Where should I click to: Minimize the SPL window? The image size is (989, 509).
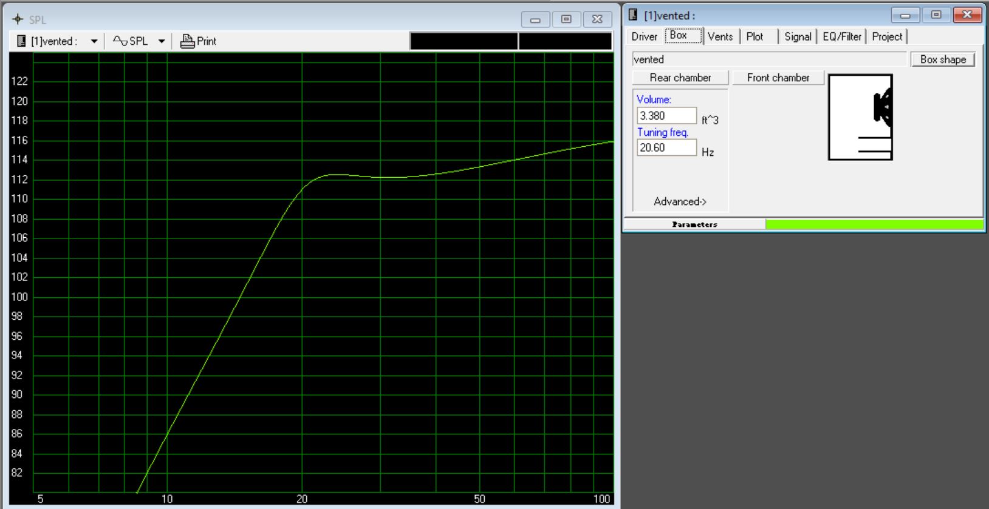pos(535,19)
